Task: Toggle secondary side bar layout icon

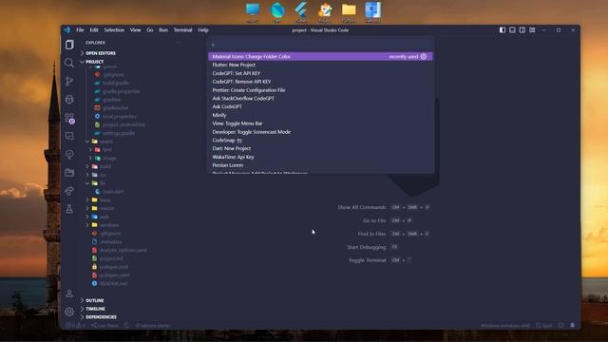Action: (522, 29)
